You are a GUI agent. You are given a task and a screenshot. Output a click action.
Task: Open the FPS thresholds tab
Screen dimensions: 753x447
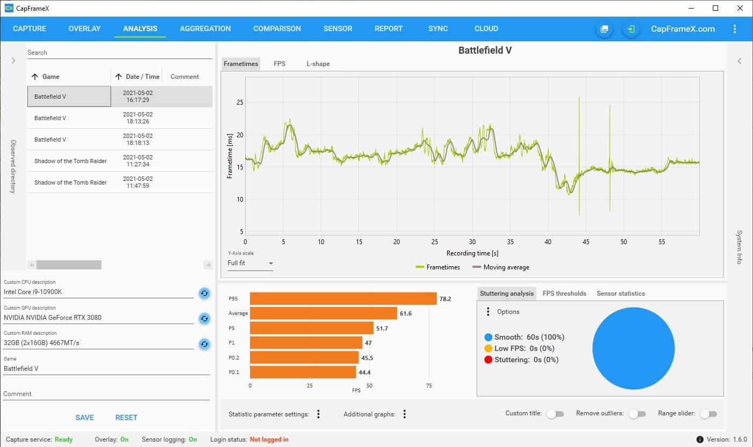pyautogui.click(x=565, y=294)
